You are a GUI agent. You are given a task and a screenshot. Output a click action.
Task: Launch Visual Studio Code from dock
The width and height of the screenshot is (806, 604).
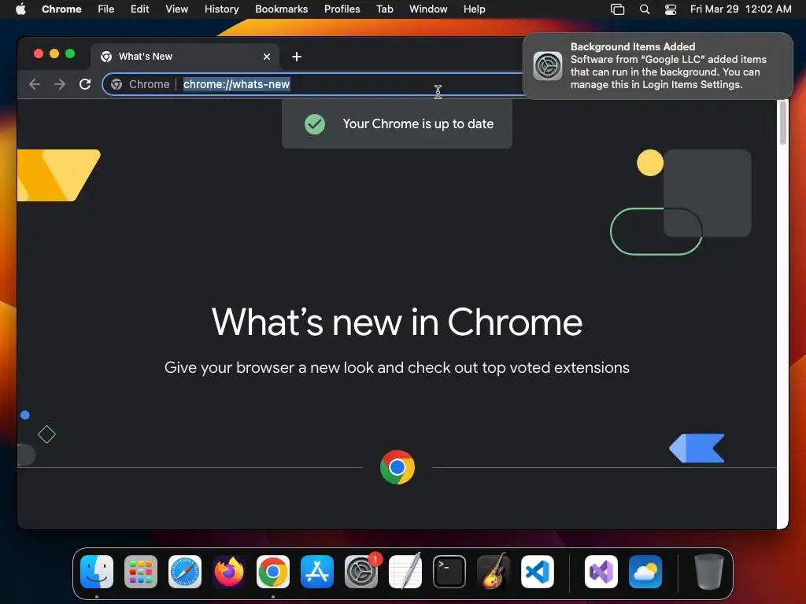(537, 572)
